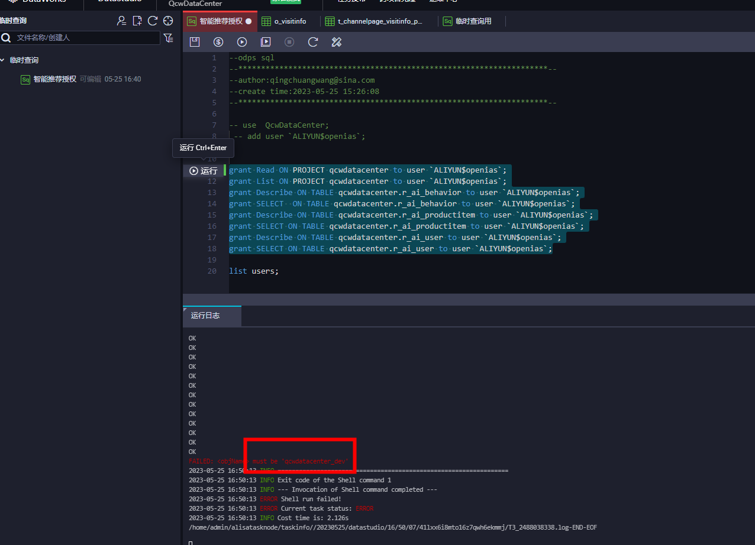Collapse the 临时查询 tree folder
Viewport: 755px width, 545px height.
(3, 60)
